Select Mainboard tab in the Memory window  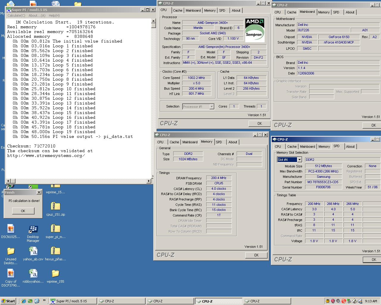pos(190,142)
